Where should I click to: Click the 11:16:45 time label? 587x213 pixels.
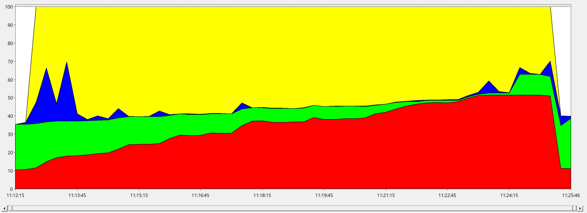[201, 195]
